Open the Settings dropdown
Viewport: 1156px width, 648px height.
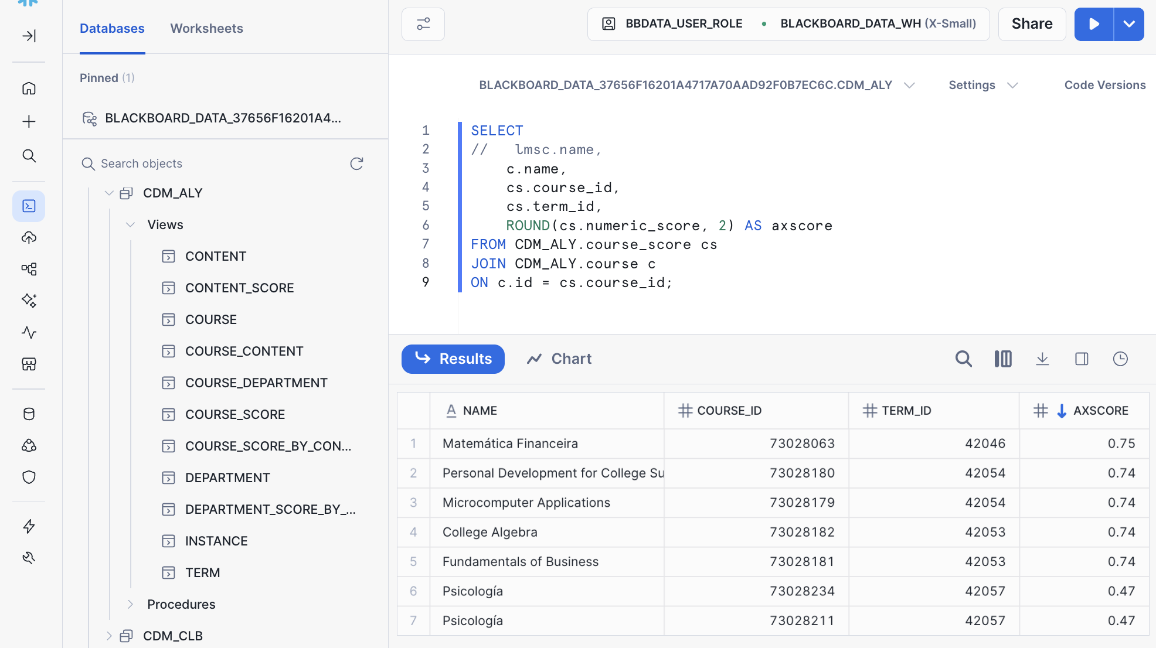pyautogui.click(x=982, y=85)
